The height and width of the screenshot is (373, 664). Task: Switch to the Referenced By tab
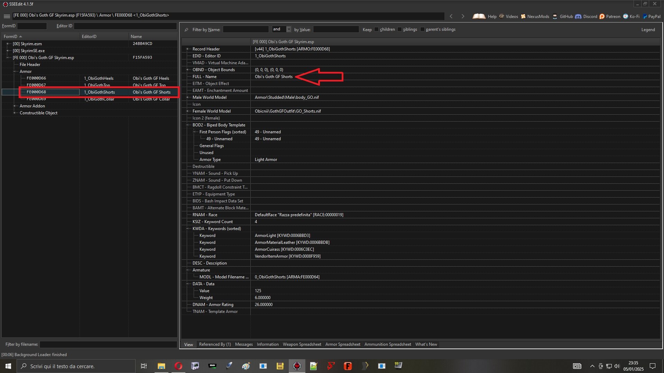(x=215, y=344)
